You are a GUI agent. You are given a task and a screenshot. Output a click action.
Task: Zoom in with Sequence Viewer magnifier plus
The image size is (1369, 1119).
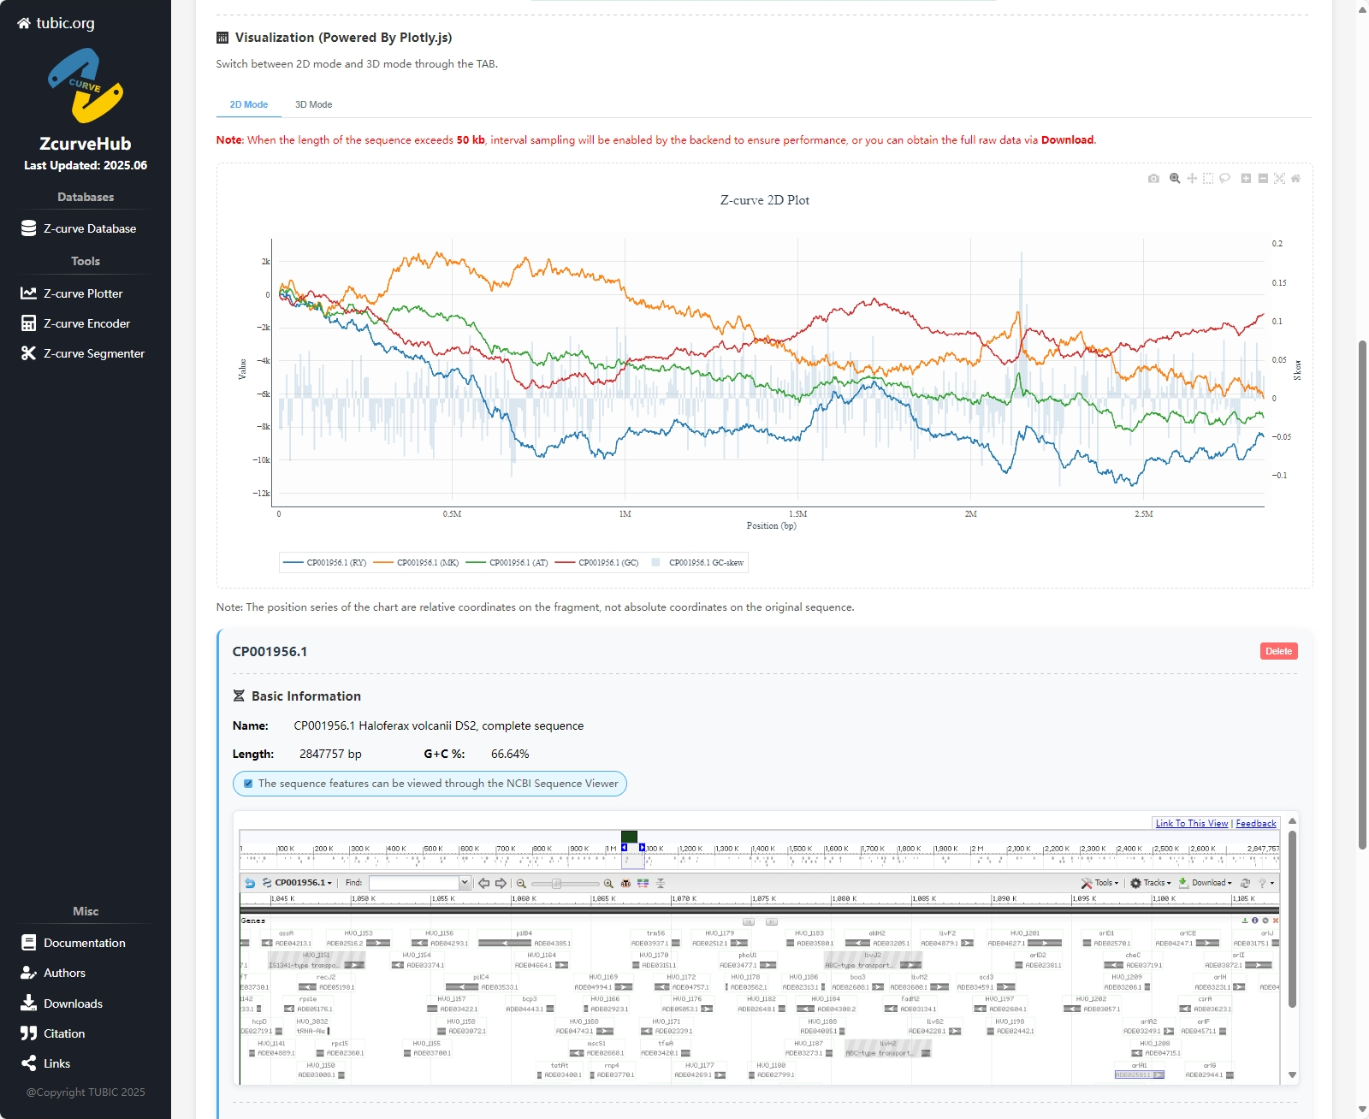tap(608, 883)
